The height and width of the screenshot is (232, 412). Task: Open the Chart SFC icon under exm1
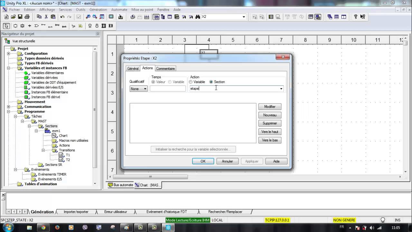54,136
